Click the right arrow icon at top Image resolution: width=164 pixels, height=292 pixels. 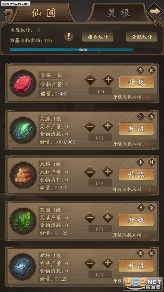click(x=155, y=11)
